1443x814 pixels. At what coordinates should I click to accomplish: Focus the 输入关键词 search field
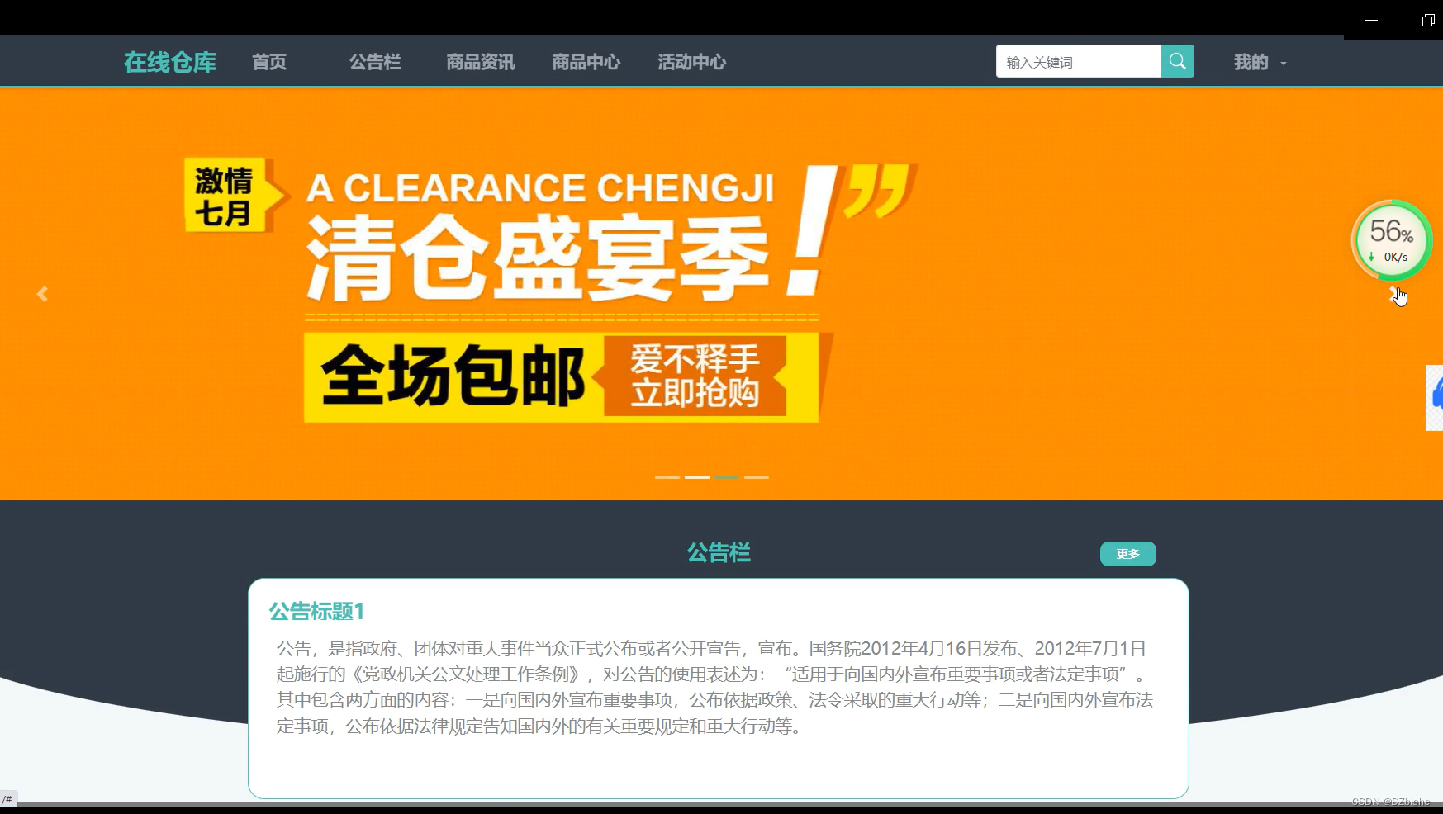1079,61
